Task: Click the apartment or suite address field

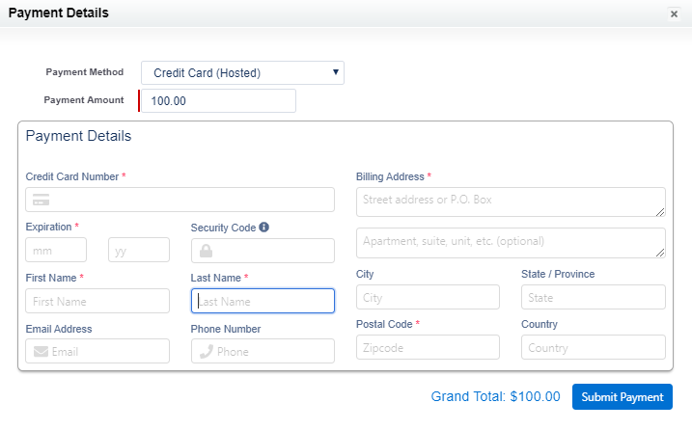Action: point(511,242)
